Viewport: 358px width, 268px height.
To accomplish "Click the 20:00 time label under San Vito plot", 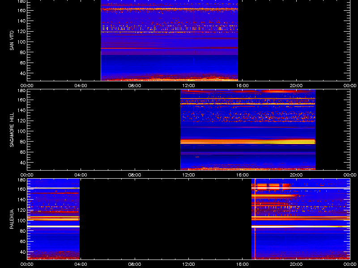I will 296,86.
